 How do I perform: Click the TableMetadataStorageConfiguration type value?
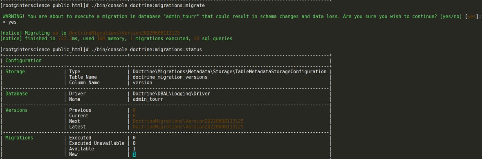[x=229, y=71]
